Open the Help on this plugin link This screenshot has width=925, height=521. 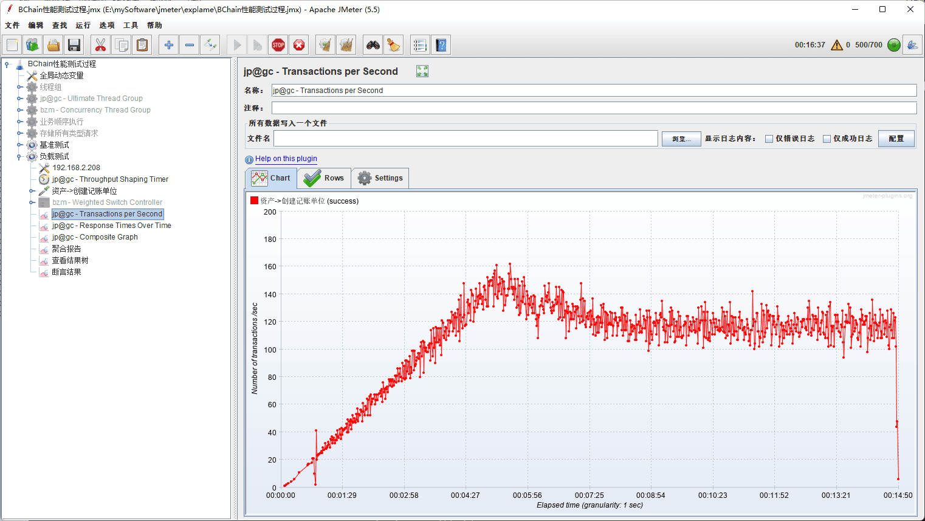tap(286, 159)
